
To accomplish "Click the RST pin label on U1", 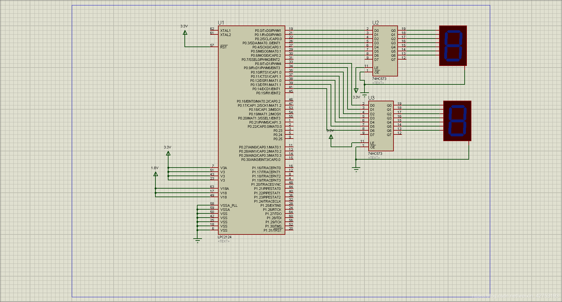I will coord(223,47).
